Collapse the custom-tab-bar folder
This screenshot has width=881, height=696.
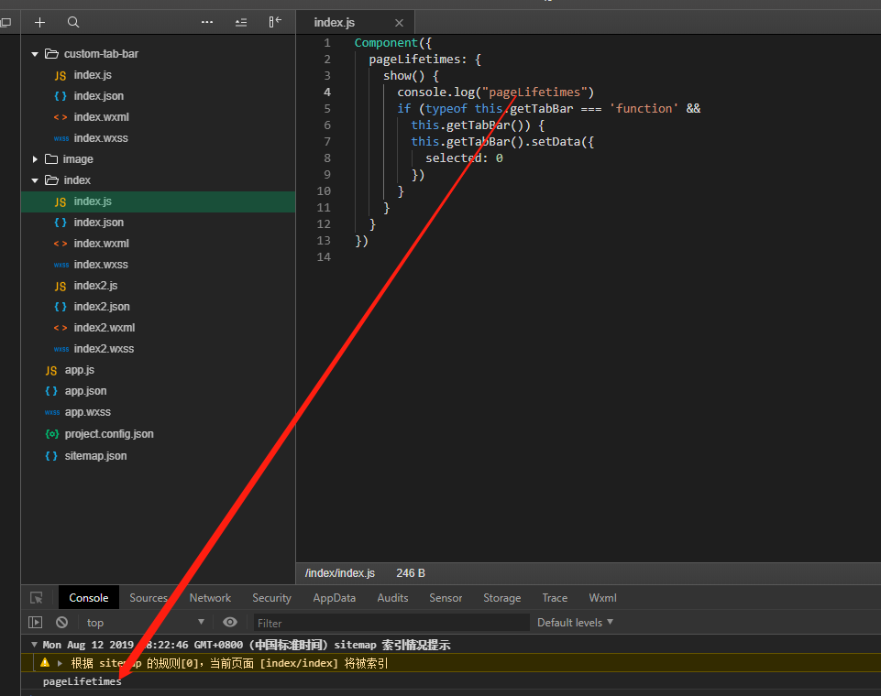[x=35, y=54]
